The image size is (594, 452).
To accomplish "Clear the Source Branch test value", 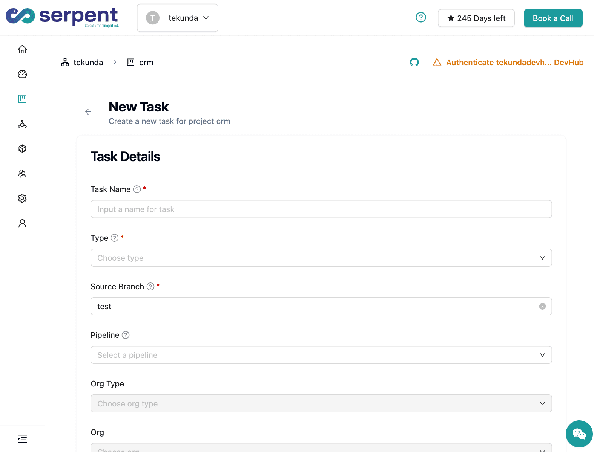I will click(542, 306).
